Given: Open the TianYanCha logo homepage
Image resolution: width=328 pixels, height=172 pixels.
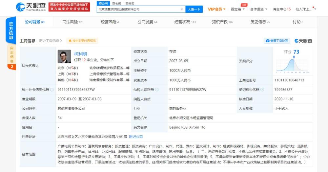Looking at the screenshot, I should (x=31, y=7).
